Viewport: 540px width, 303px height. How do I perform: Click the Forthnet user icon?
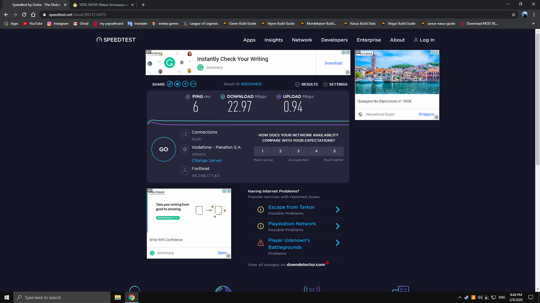184,170
